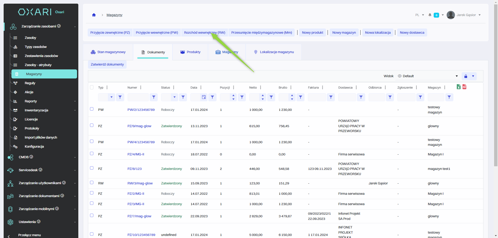Toggle the select-all checkbox in header

tap(92, 87)
